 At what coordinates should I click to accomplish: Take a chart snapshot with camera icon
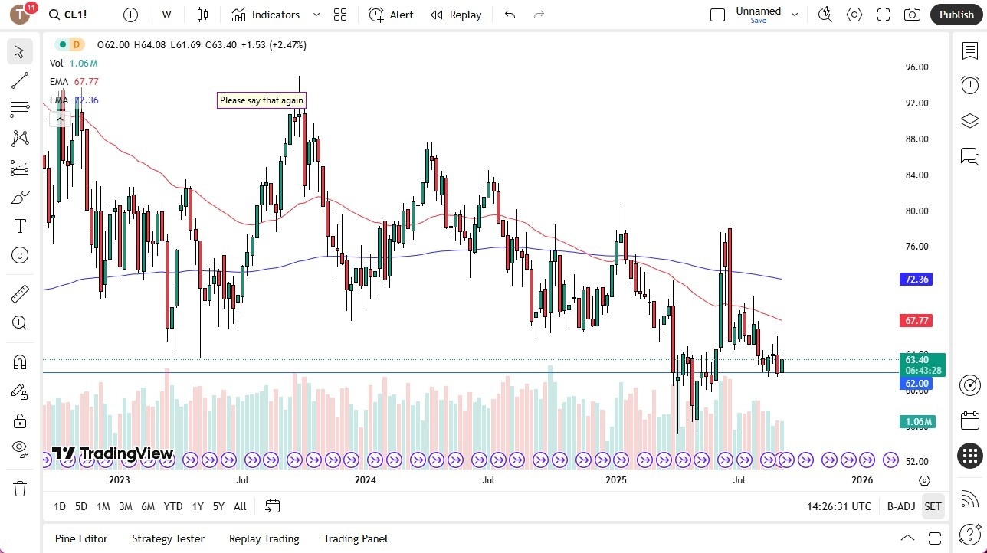click(x=912, y=14)
